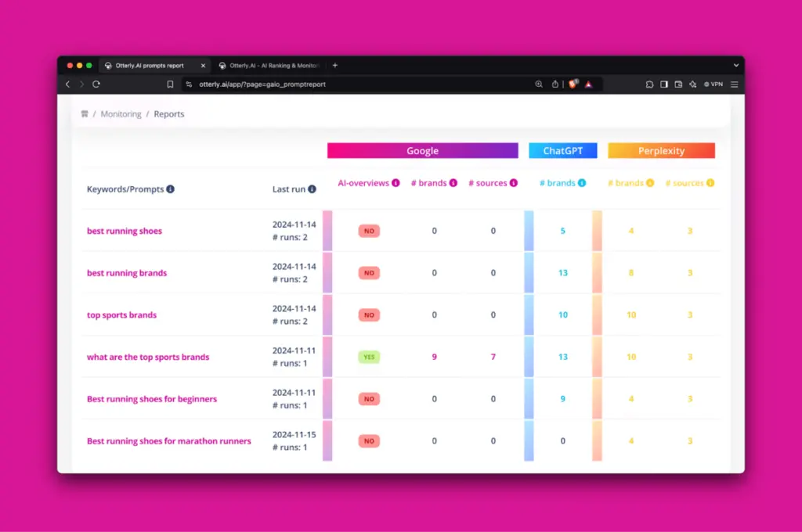Toggle the VPN button in the toolbar
Viewport: 802px width, 532px height.
pos(713,84)
